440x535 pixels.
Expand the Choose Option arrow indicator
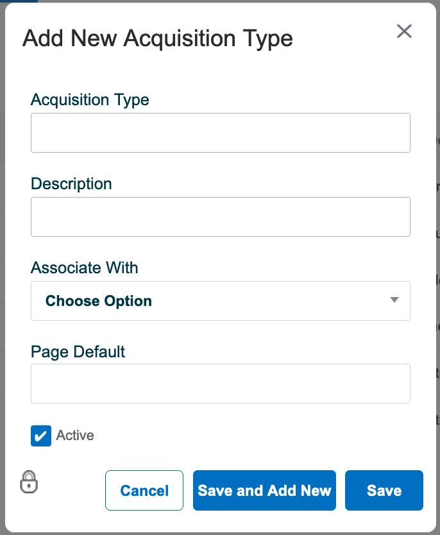[394, 300]
